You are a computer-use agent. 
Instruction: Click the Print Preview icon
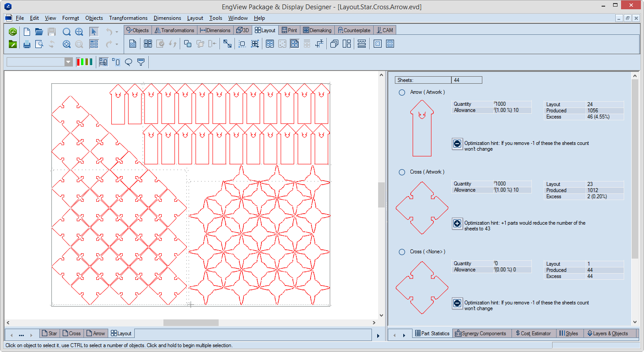click(x=39, y=44)
